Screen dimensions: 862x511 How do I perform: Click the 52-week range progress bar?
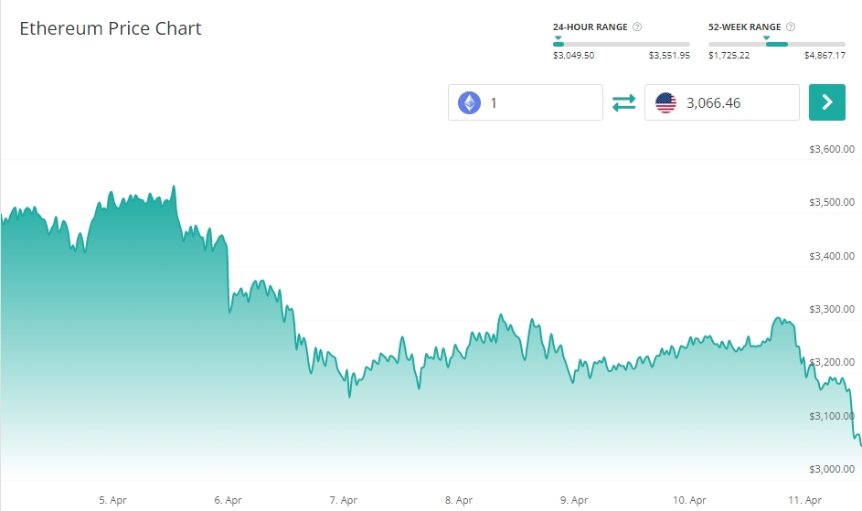776,44
